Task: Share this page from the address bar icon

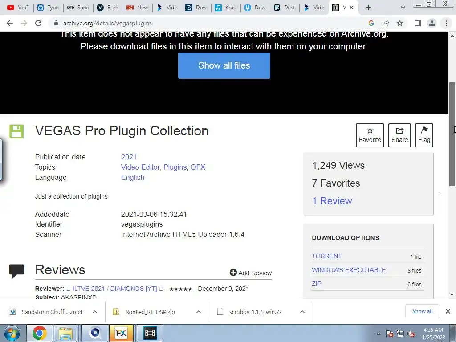Action: (x=386, y=23)
